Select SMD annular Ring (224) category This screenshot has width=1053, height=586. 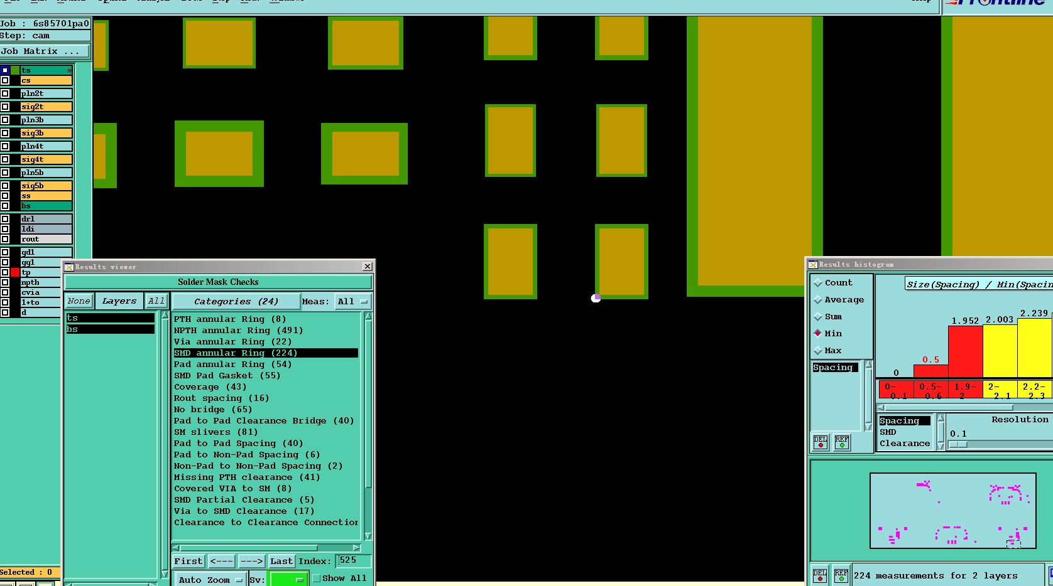pos(266,353)
